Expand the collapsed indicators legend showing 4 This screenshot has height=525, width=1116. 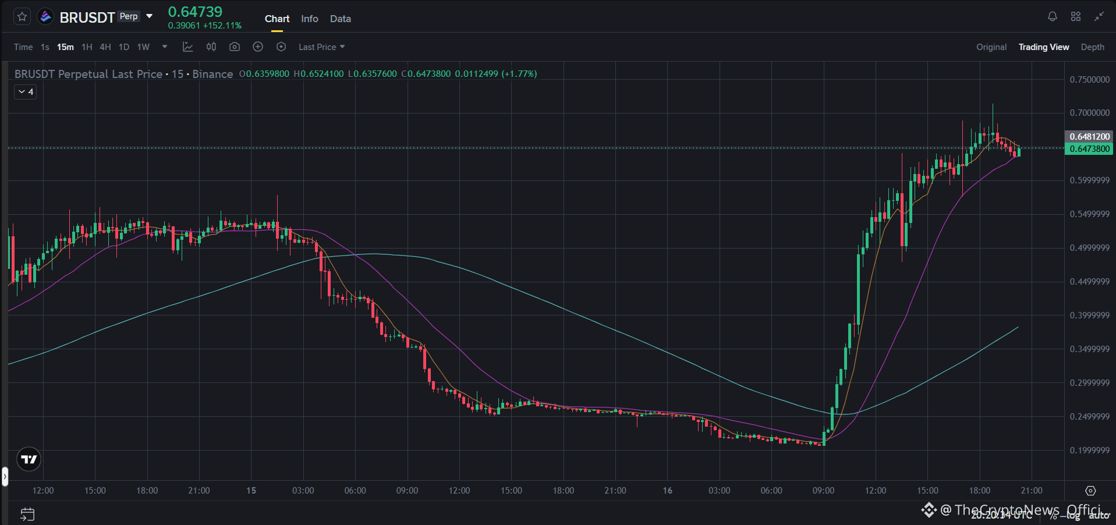click(26, 91)
